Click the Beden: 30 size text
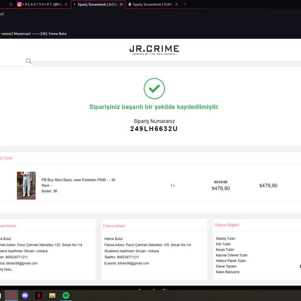 click(49, 191)
